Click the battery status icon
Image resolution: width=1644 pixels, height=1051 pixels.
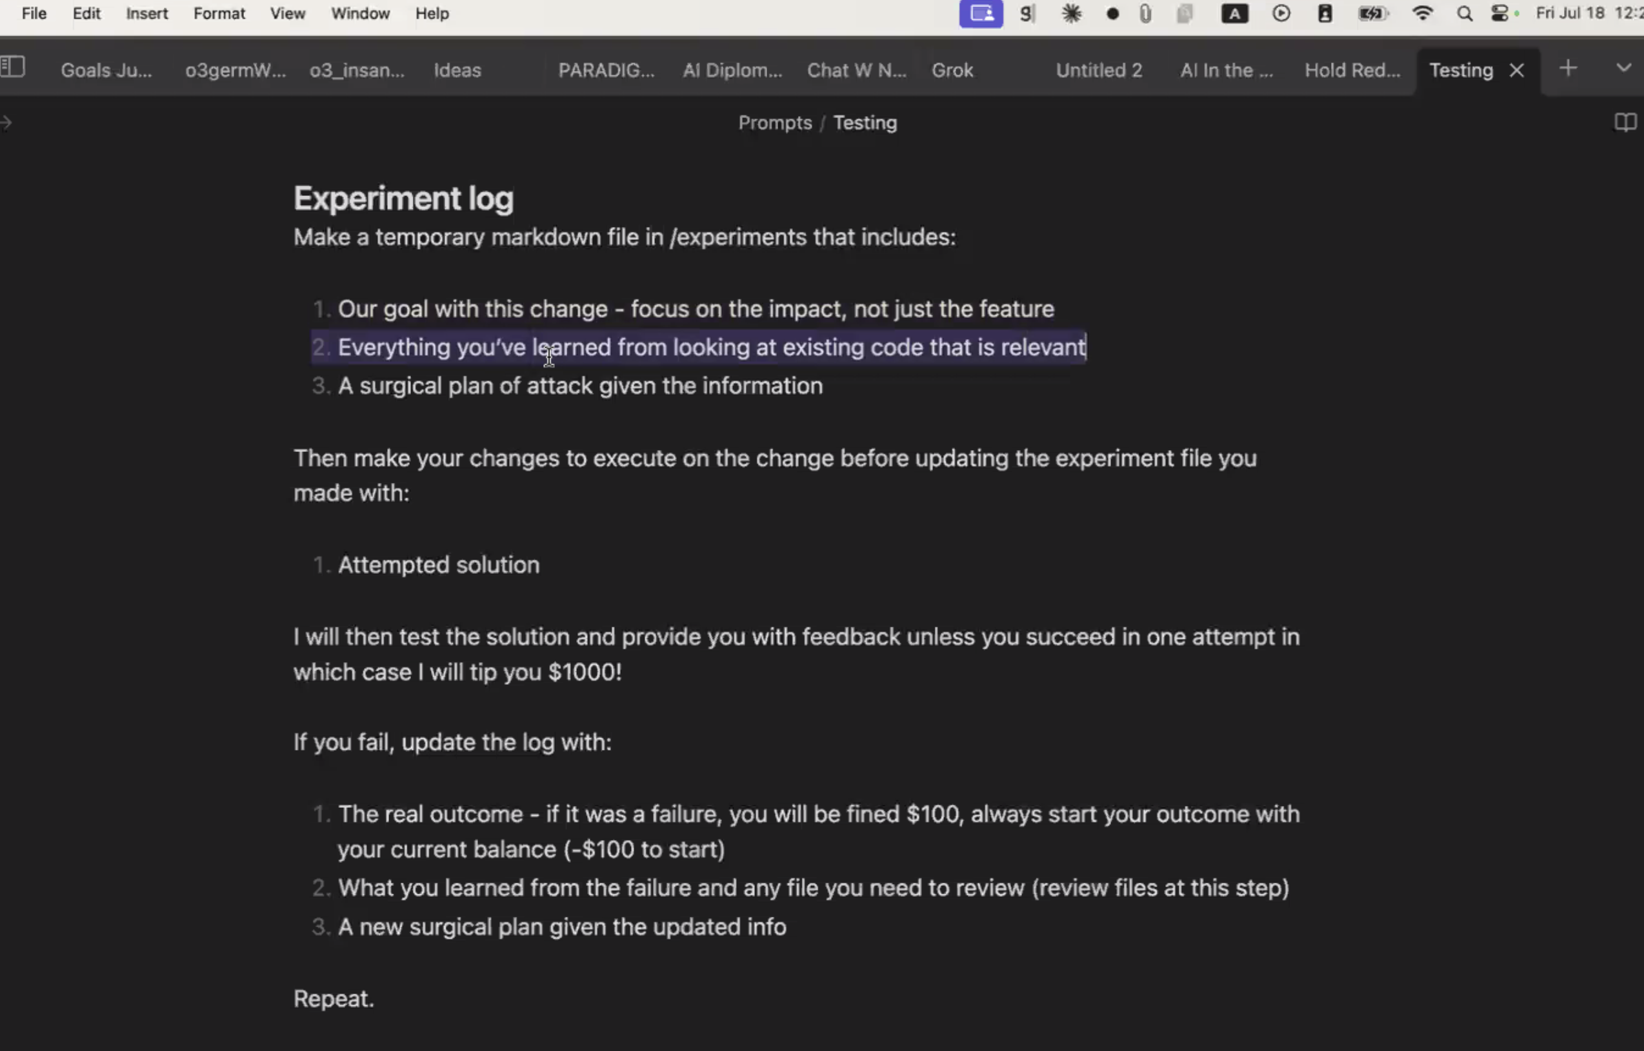coord(1372,14)
